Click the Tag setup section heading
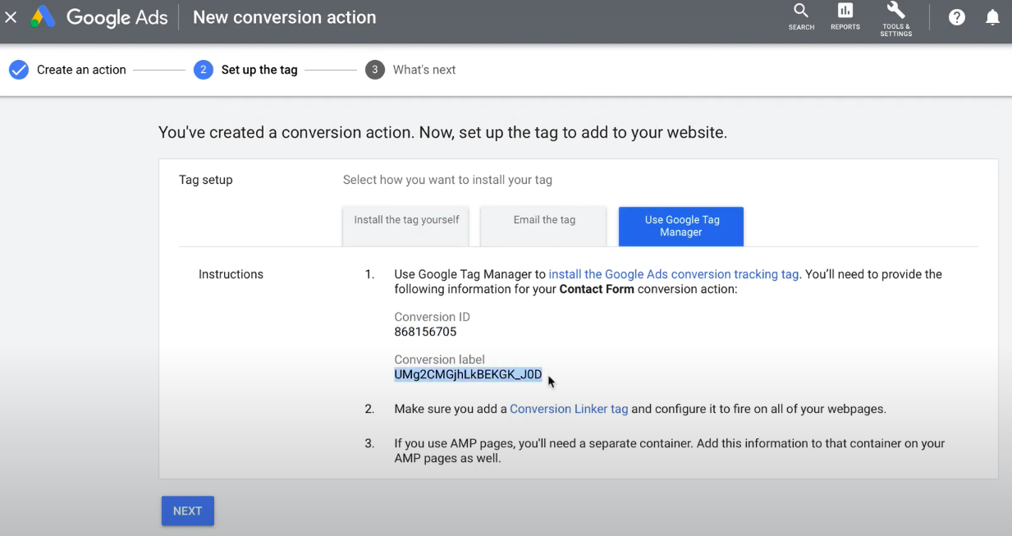1012x536 pixels. click(205, 180)
